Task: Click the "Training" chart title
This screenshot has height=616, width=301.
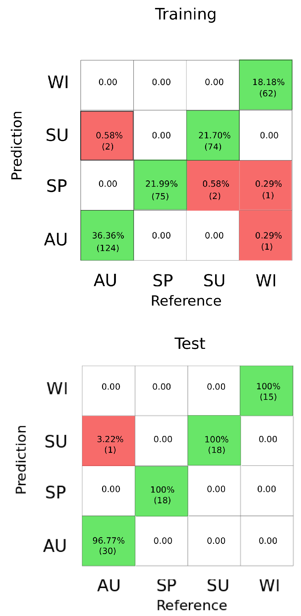Action: coord(186,14)
